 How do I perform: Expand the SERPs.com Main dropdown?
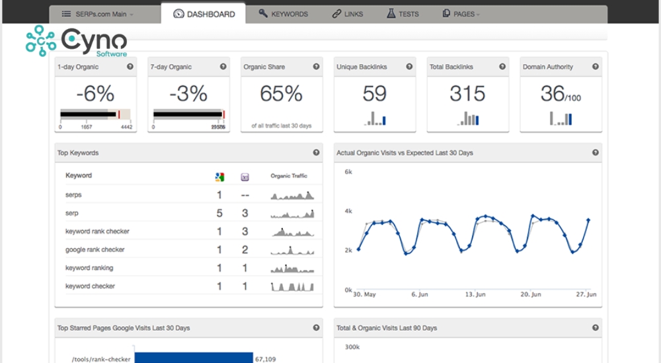click(x=97, y=14)
